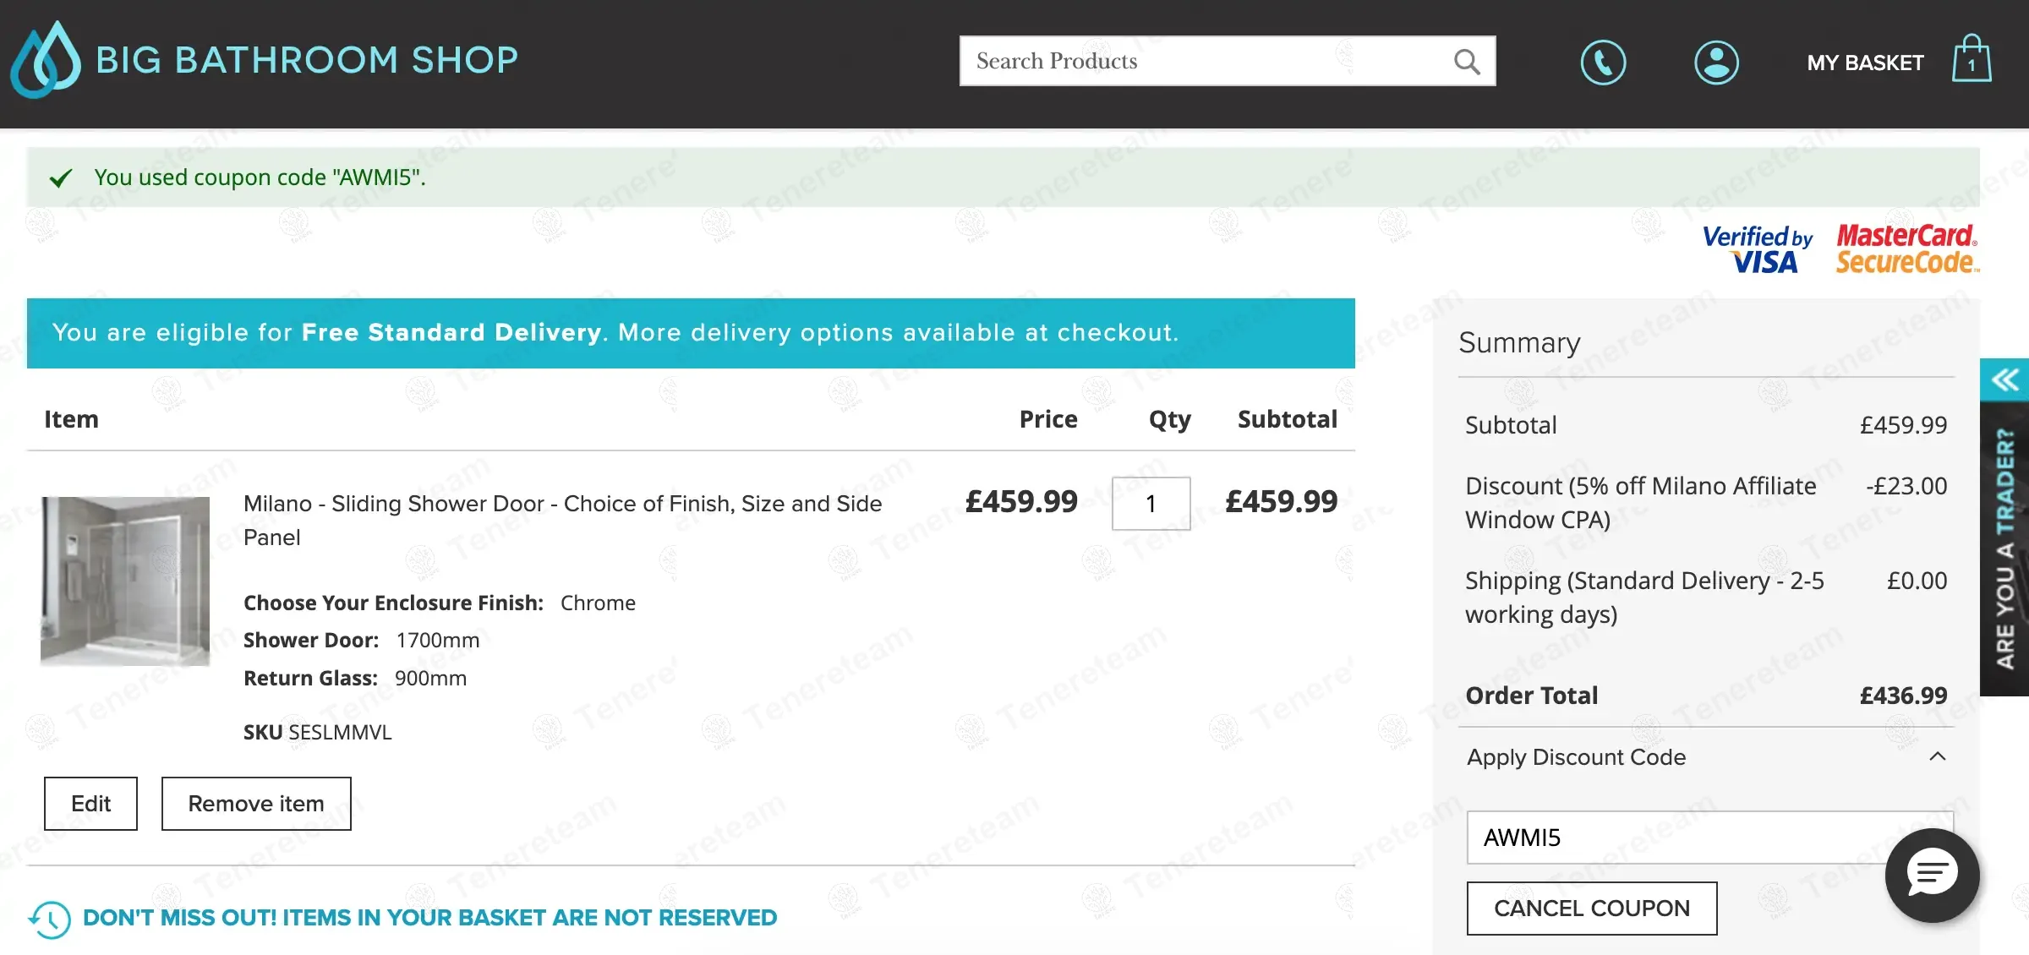The image size is (2029, 955).
Task: Click the Qty column header
Action: pyautogui.click(x=1169, y=420)
